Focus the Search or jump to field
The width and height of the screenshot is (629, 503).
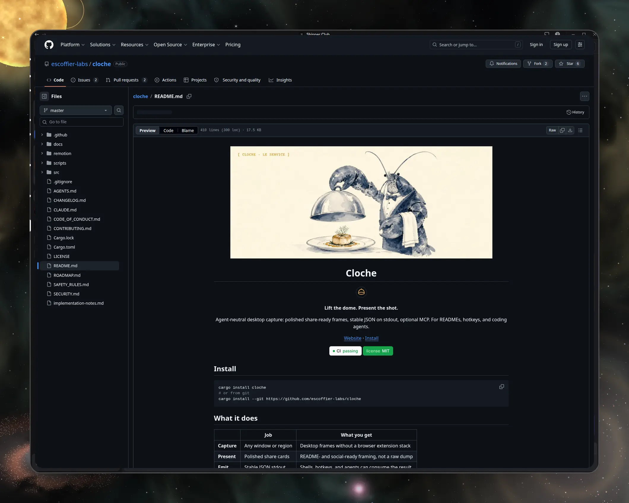pos(476,45)
